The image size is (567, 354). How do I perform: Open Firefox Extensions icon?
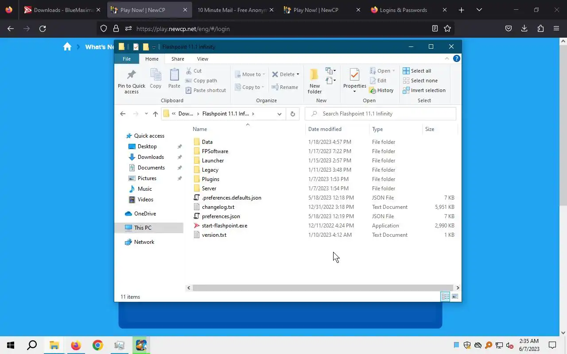(540, 29)
